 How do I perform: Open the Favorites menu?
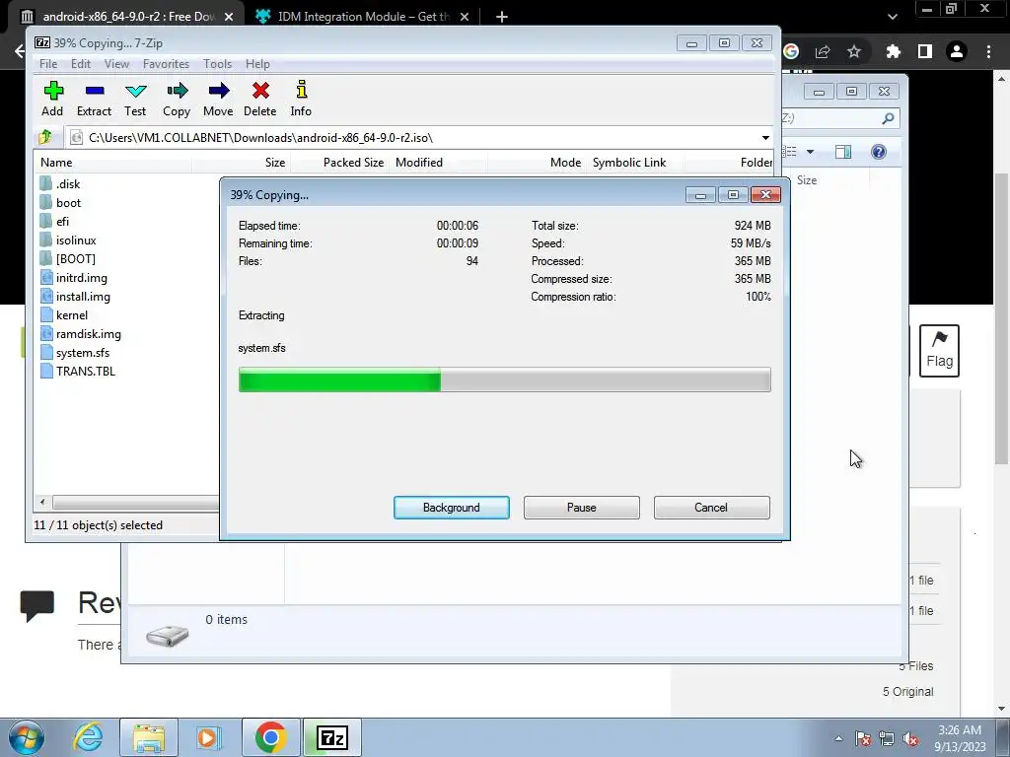(166, 64)
